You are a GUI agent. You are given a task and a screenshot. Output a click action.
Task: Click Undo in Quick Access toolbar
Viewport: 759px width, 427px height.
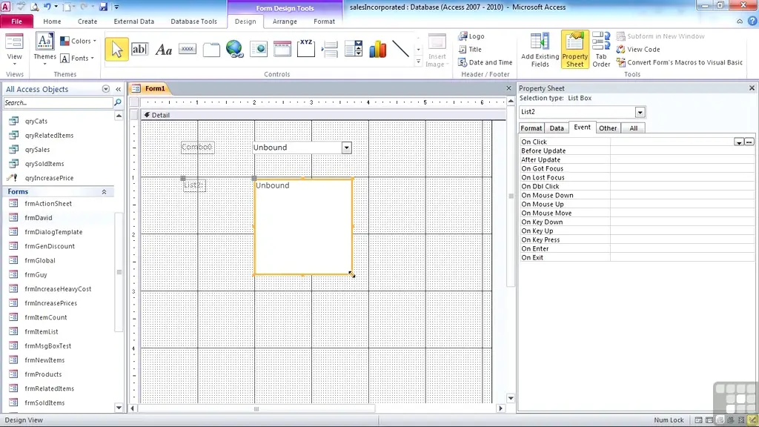pyautogui.click(x=47, y=7)
